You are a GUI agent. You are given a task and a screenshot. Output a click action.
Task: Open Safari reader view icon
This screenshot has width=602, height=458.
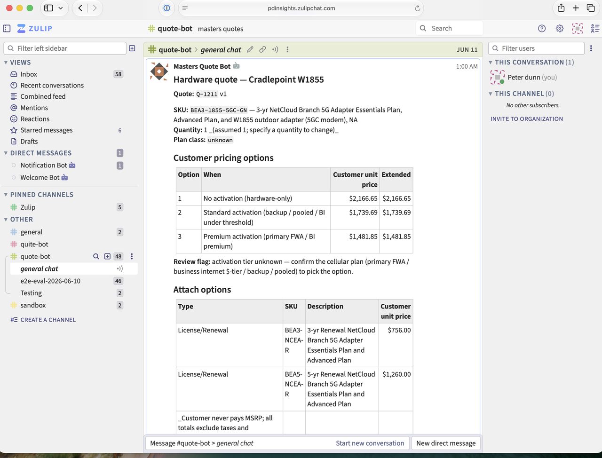tap(185, 8)
